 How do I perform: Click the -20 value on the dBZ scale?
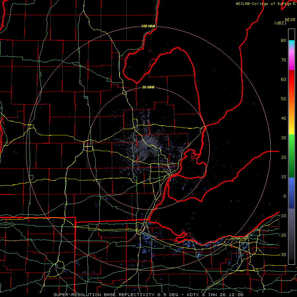(x=282, y=235)
